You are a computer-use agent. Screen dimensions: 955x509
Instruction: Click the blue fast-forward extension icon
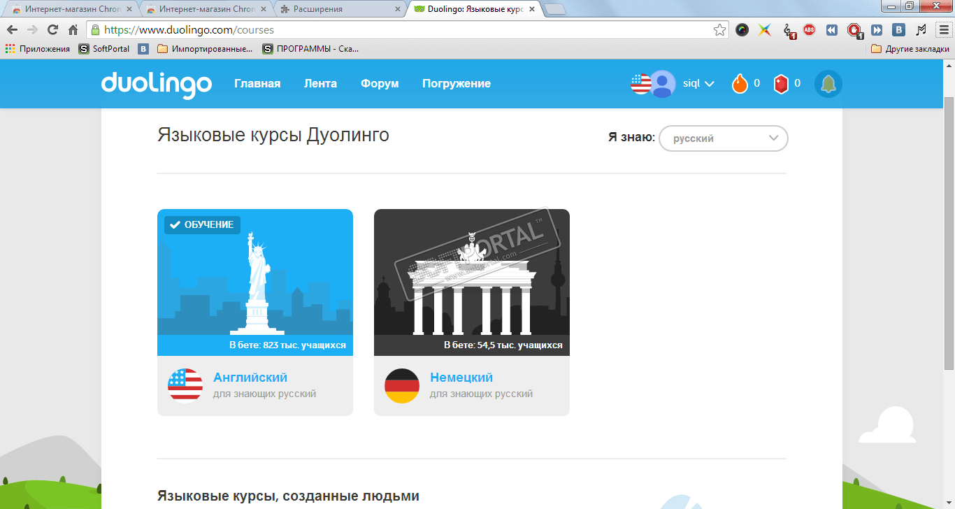tap(877, 30)
